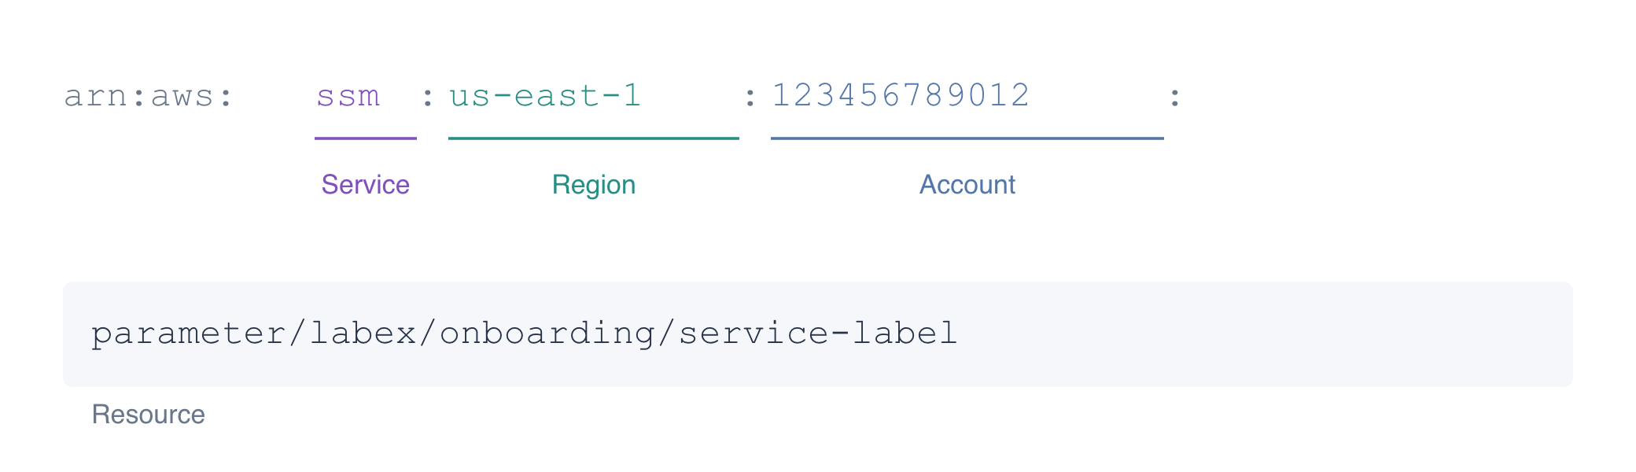The width and height of the screenshot is (1636, 472).
Task: Click the arn:aws: prefix text
Action: coord(149,97)
